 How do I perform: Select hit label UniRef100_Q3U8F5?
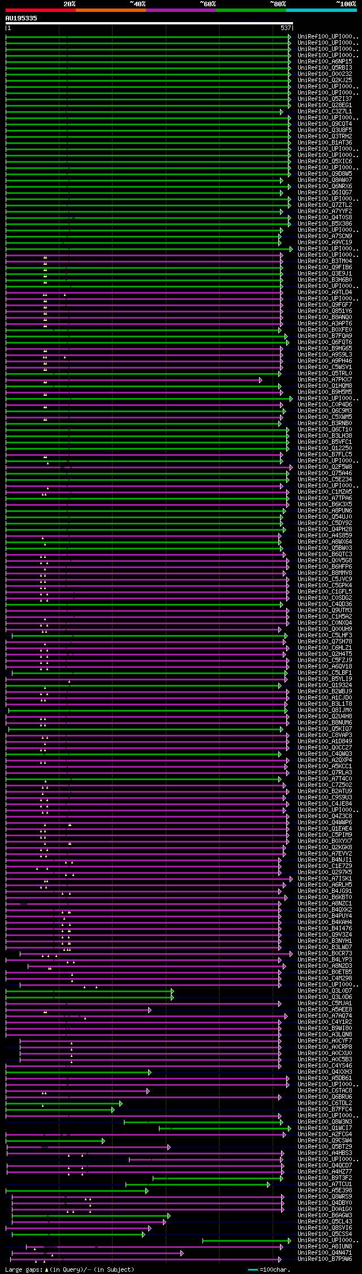click(325, 130)
